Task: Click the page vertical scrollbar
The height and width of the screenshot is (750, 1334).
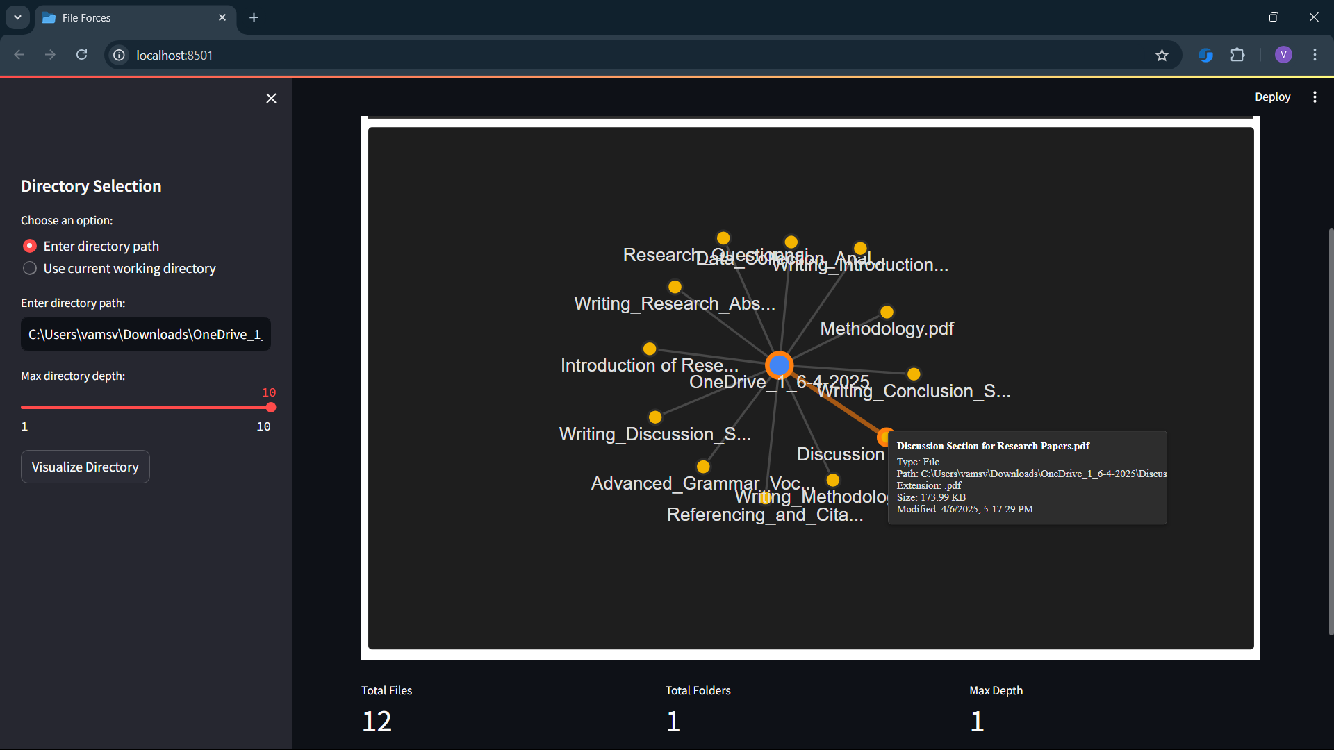Action: coord(1331,431)
